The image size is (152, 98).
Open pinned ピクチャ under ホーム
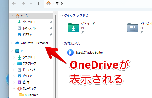click(27, 35)
